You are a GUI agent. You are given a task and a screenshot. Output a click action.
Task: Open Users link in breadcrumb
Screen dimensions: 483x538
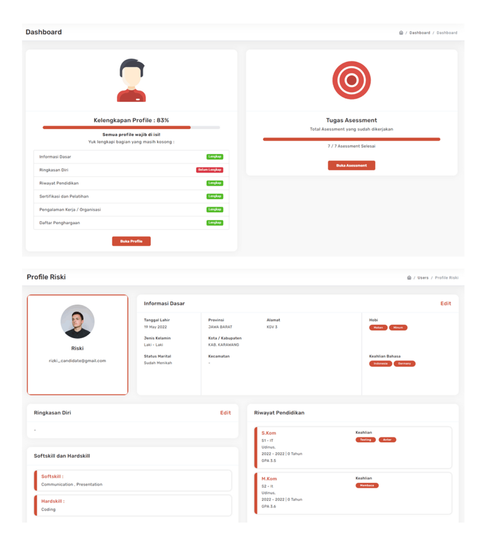tap(423, 278)
